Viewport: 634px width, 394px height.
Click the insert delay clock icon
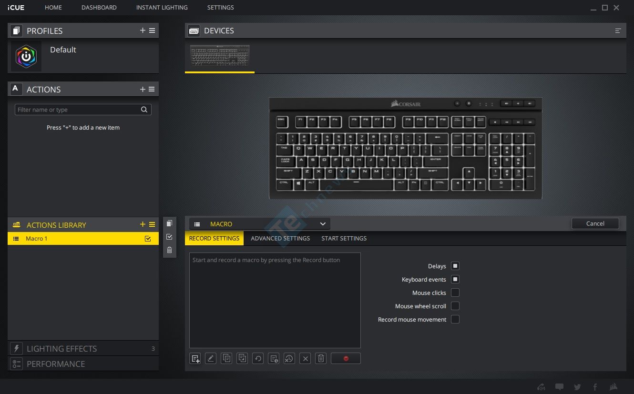274,359
